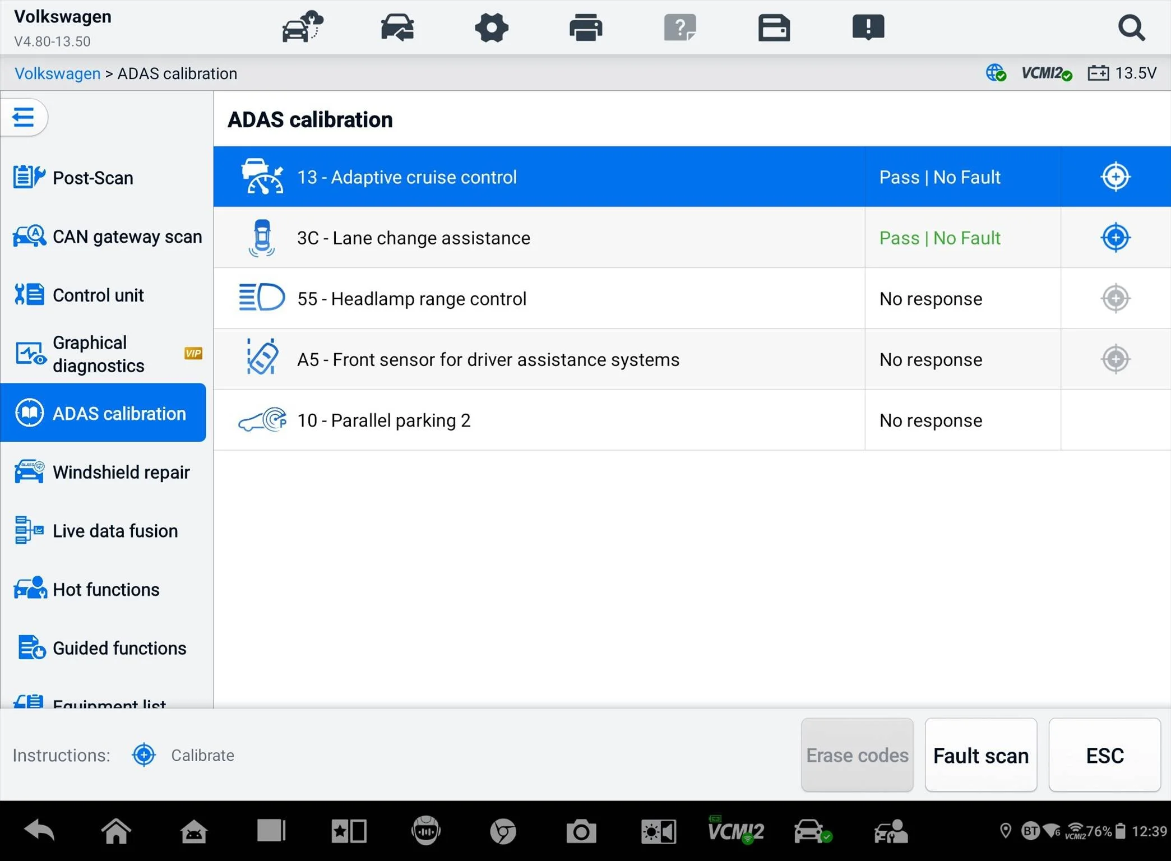Click the Bluetooth BT status icon
Image resolution: width=1171 pixels, height=861 pixels.
pyautogui.click(x=1030, y=831)
